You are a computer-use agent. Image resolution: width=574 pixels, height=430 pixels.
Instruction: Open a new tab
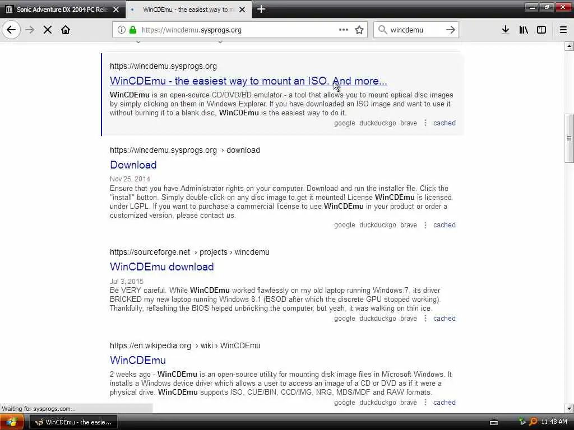261,9
